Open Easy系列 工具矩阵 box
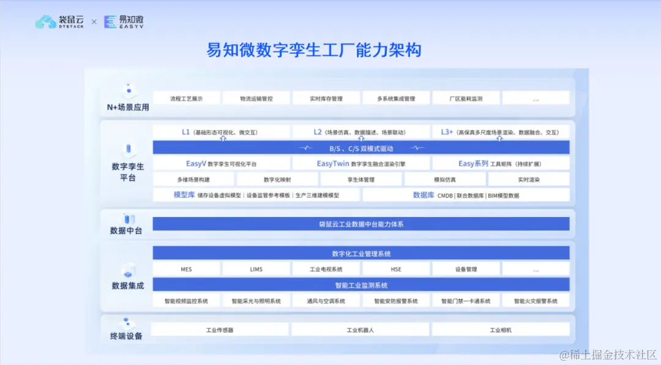 pos(501,164)
